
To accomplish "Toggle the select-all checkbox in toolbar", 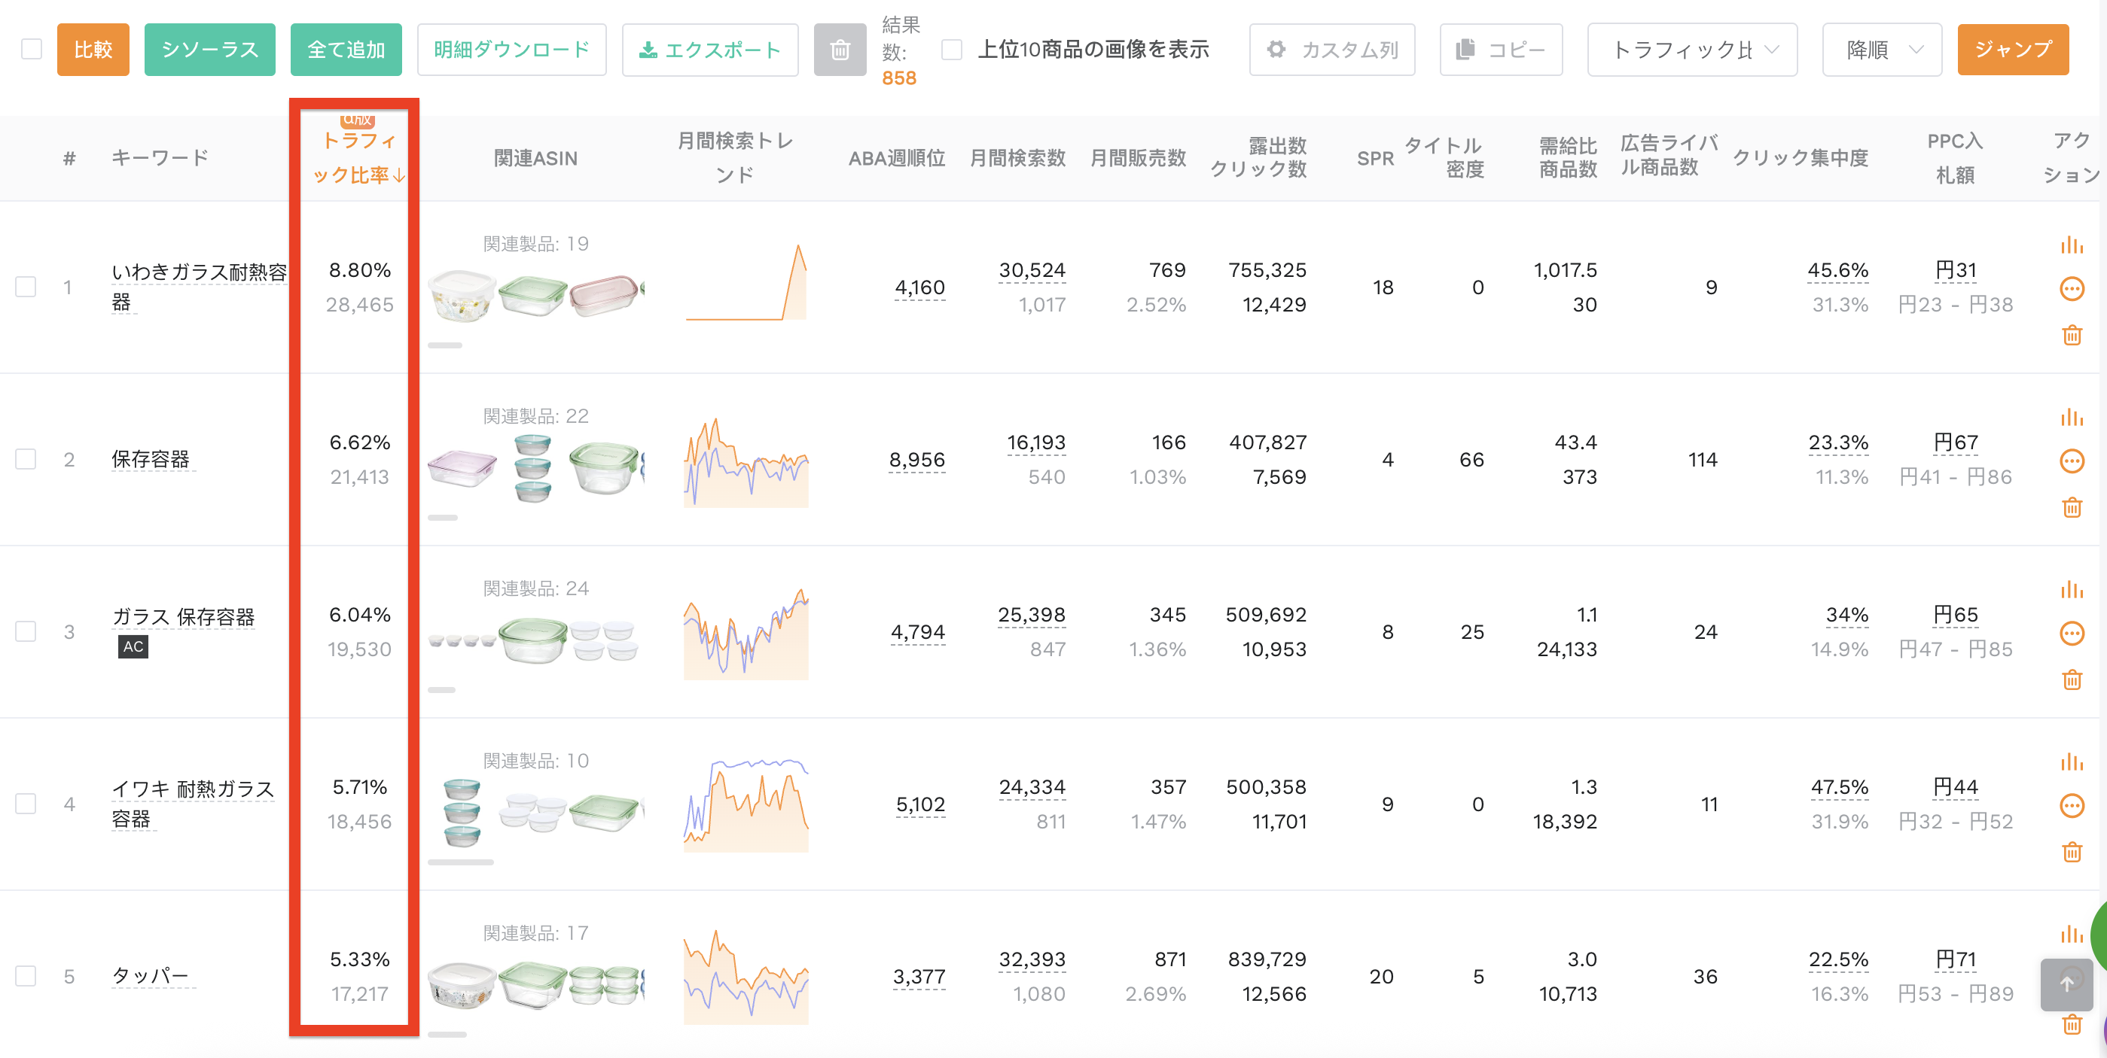I will pos(31,49).
